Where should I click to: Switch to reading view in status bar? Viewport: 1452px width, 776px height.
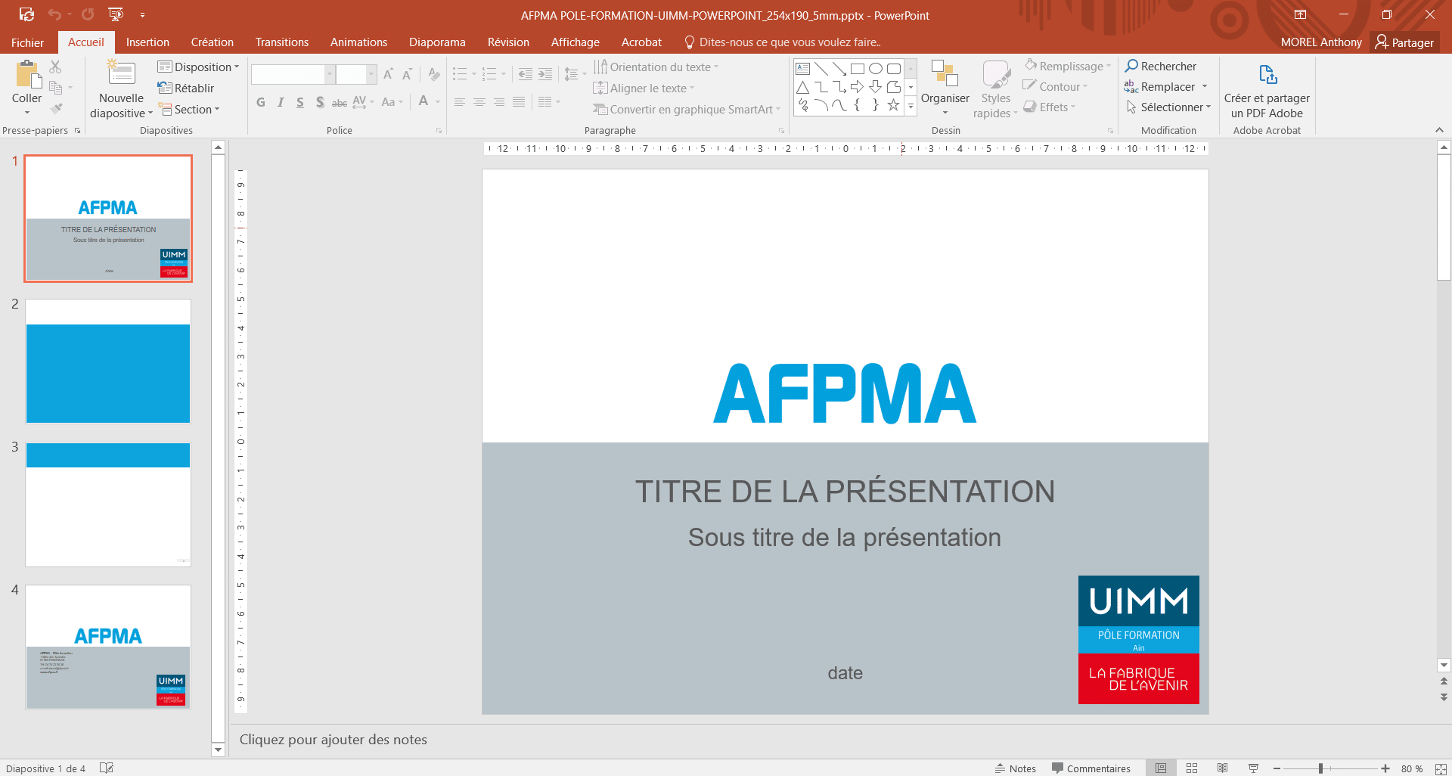click(1222, 768)
